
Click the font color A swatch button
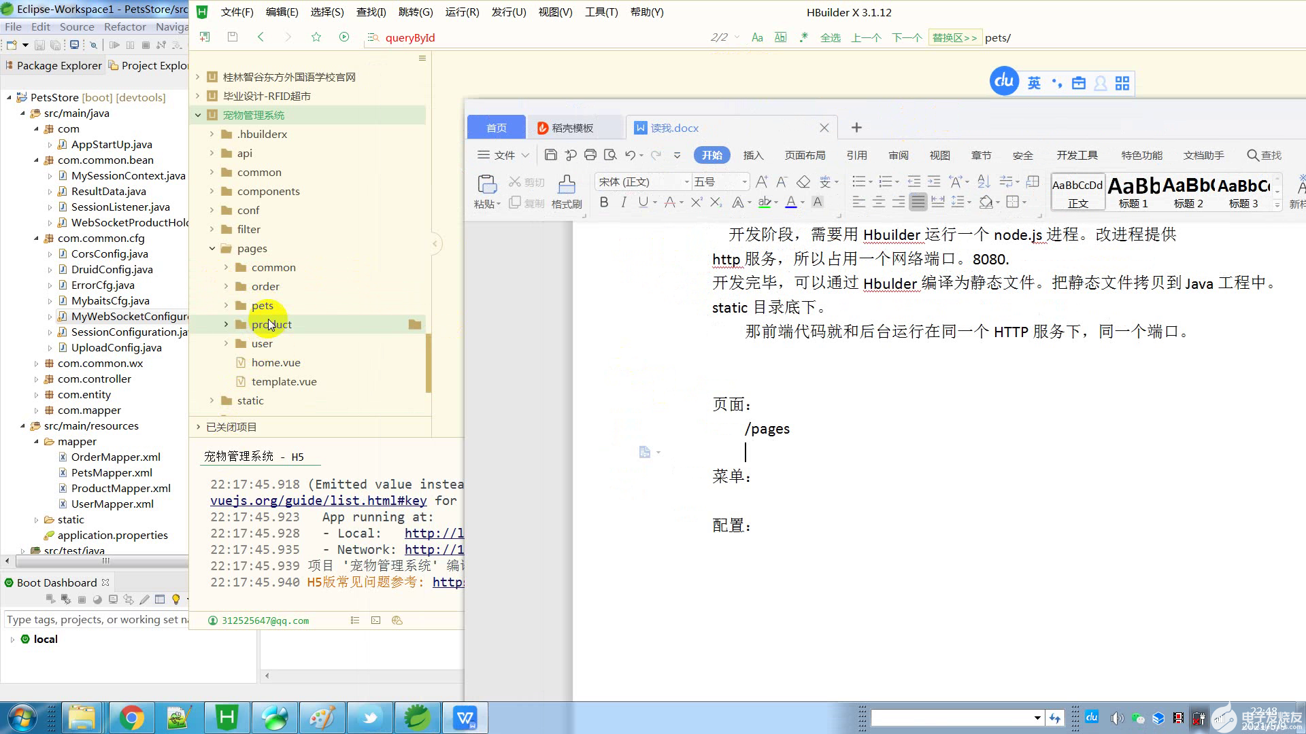(790, 202)
